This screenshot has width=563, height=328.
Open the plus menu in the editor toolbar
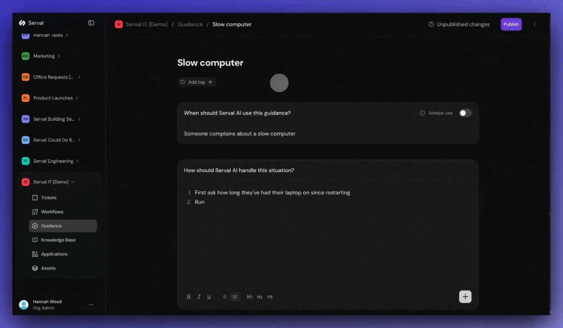465,297
